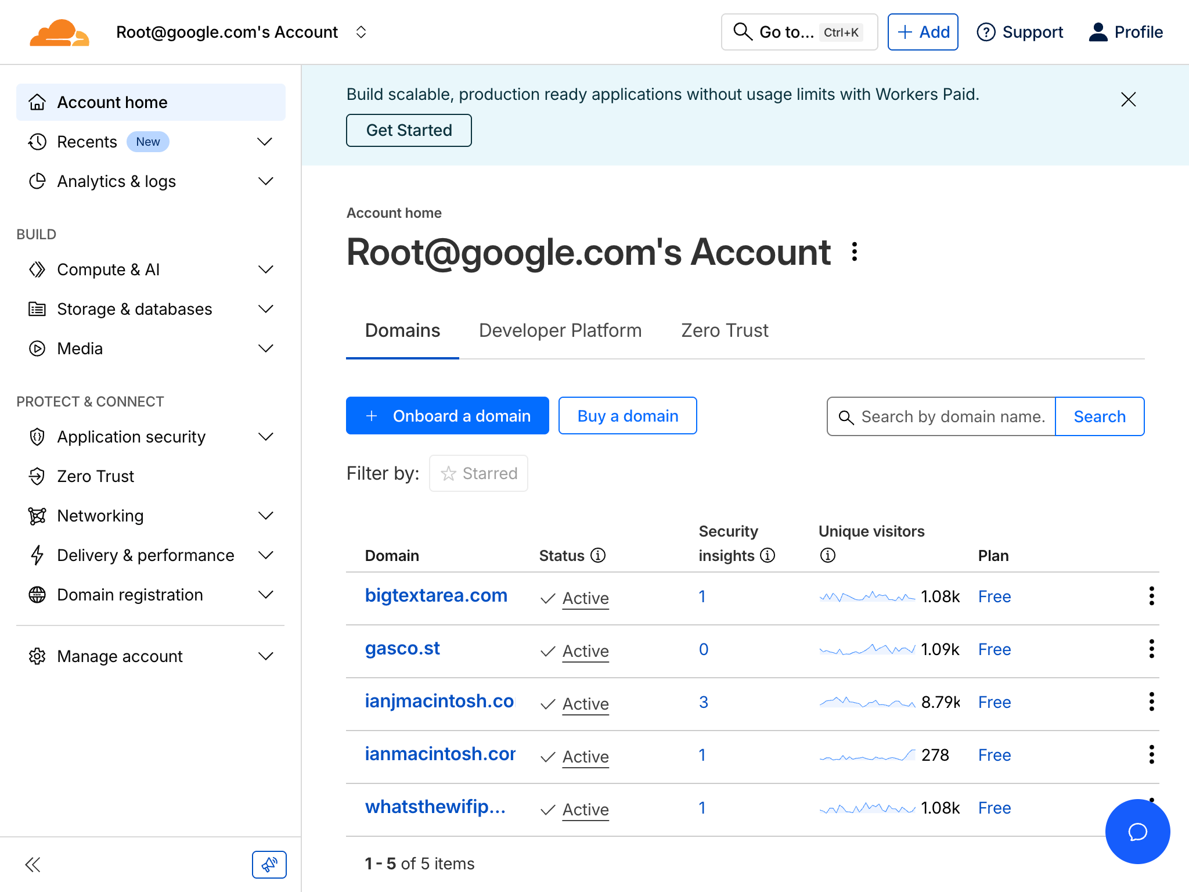Expand Manage account in the sidebar
Viewport: 1189px width, 892px height.
(265, 656)
